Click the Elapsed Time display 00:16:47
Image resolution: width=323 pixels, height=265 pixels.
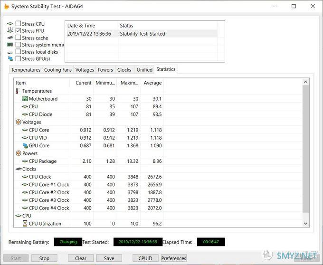[211, 242]
